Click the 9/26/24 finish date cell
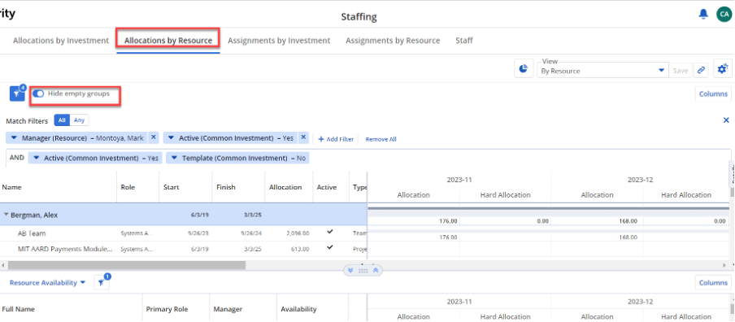The width and height of the screenshot is (735, 322). pyautogui.click(x=250, y=233)
